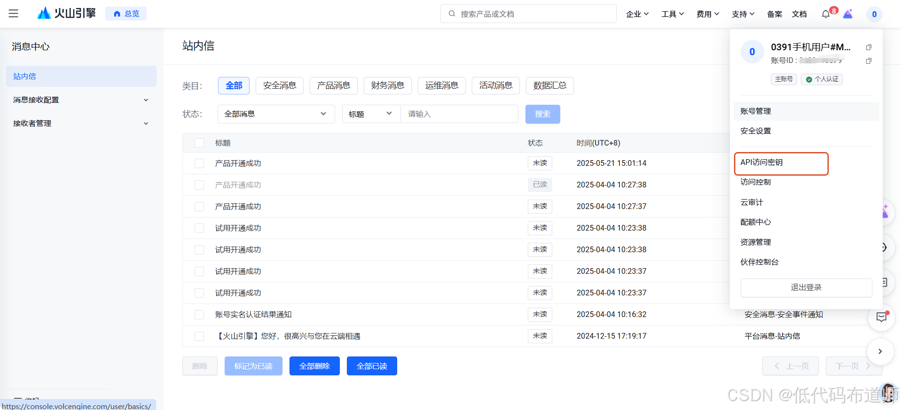Select the 全部 category tab
The width and height of the screenshot is (901, 410).
tap(234, 85)
